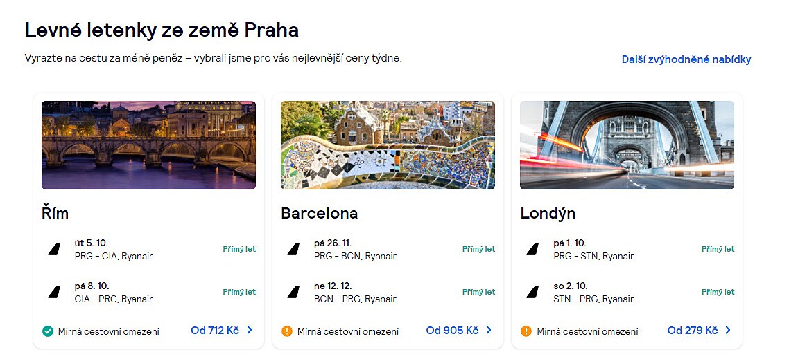Click the airline icon beside PRG - STN flight

point(532,250)
